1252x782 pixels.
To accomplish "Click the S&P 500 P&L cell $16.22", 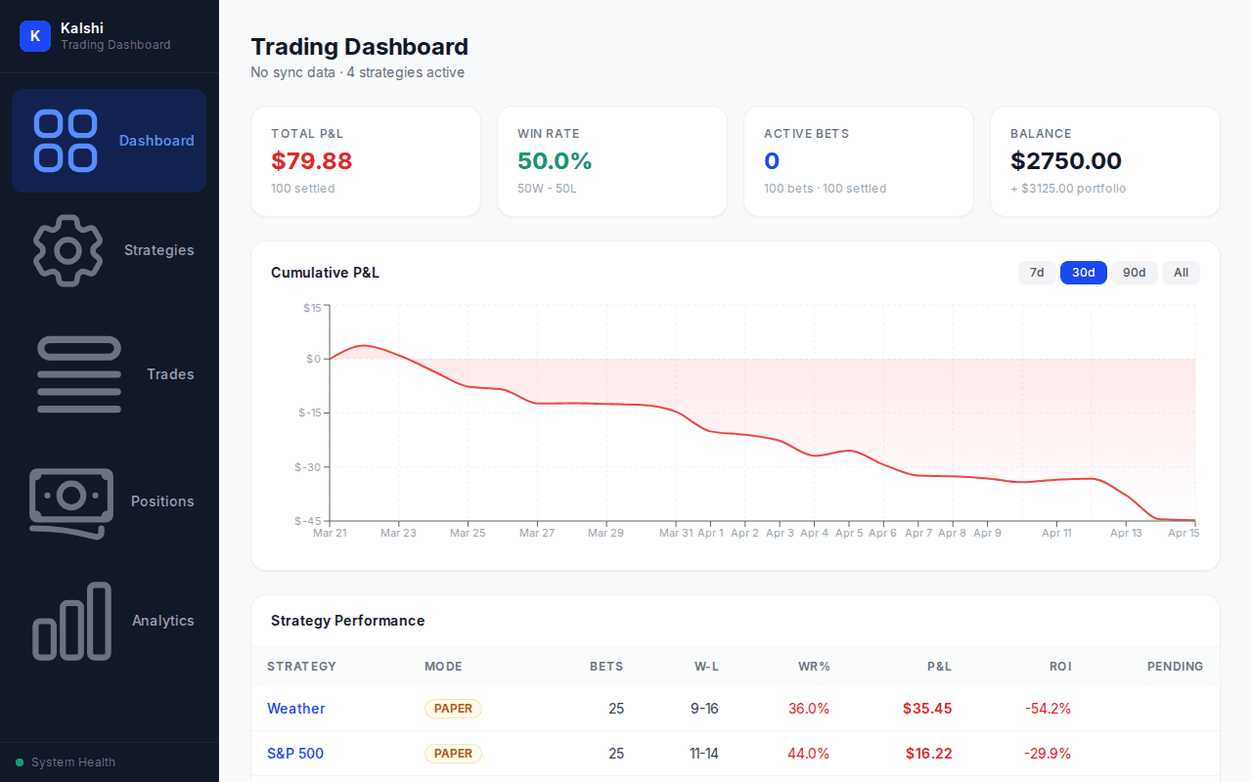I will click(x=928, y=754).
